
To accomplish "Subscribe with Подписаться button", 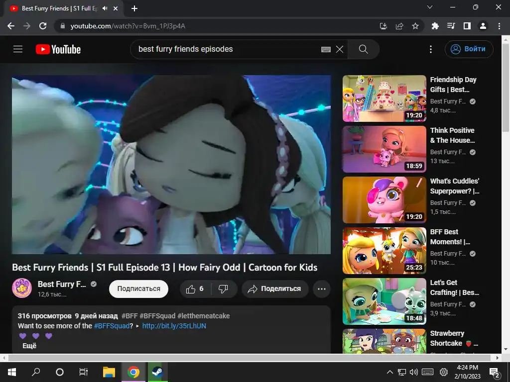I will [138, 289].
